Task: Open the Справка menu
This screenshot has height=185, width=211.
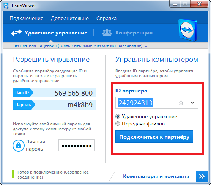Action: pyautogui.click(x=106, y=19)
